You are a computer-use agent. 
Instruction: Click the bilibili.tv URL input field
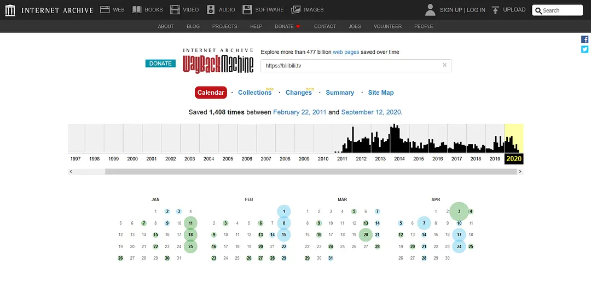[x=350, y=66]
